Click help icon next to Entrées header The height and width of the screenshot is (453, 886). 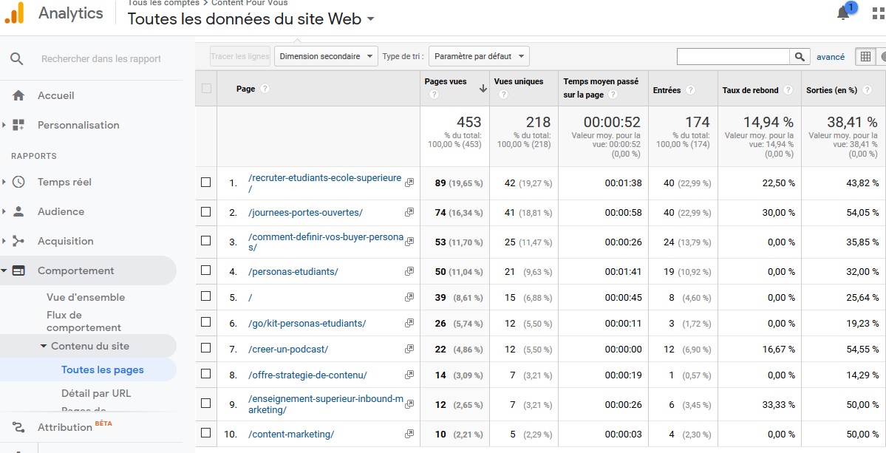(690, 90)
